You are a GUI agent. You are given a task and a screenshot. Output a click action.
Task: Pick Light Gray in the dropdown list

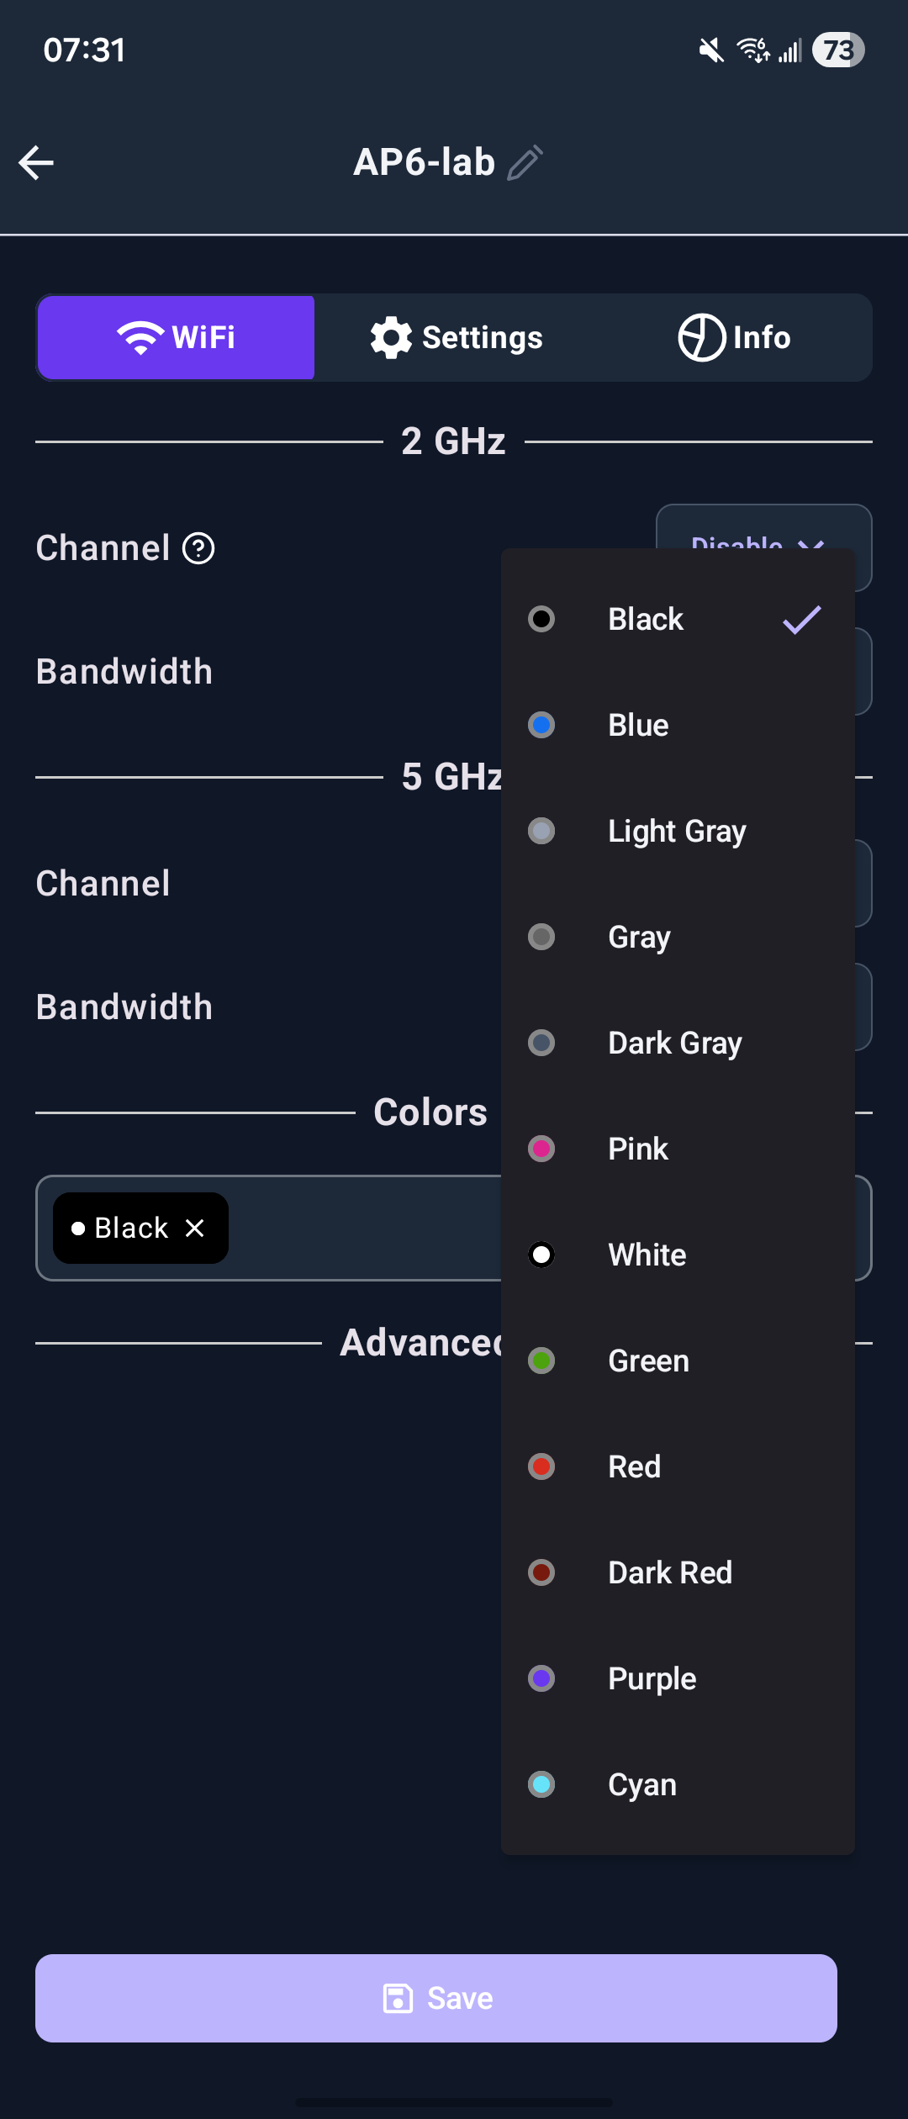677,831
